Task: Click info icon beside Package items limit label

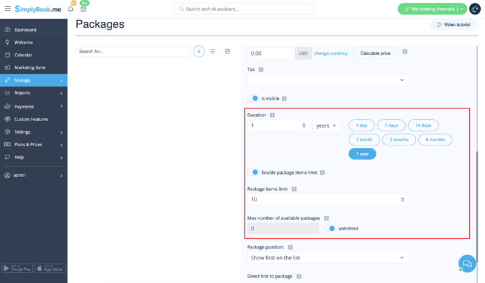Action: click(x=294, y=189)
